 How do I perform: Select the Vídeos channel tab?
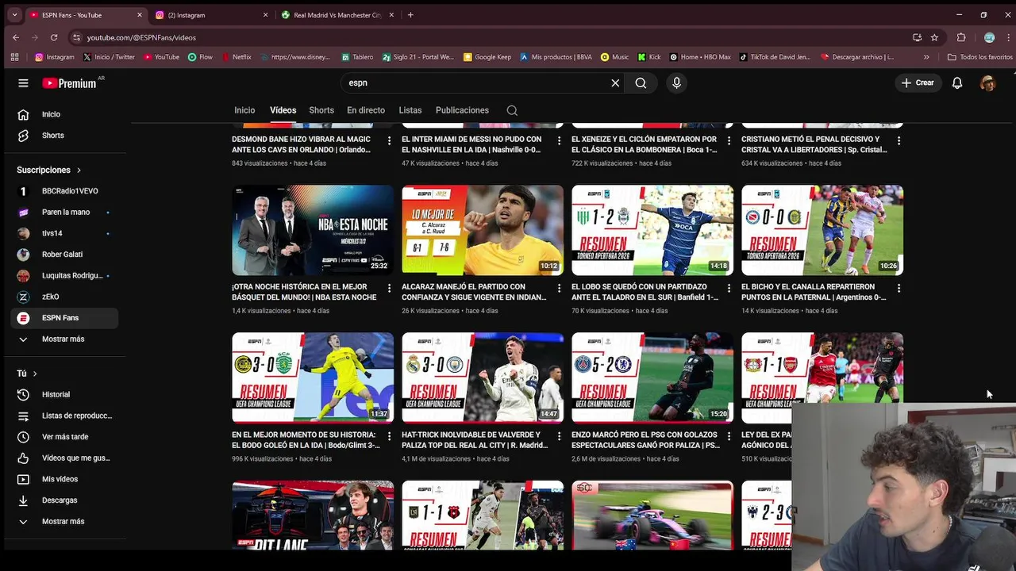283,110
